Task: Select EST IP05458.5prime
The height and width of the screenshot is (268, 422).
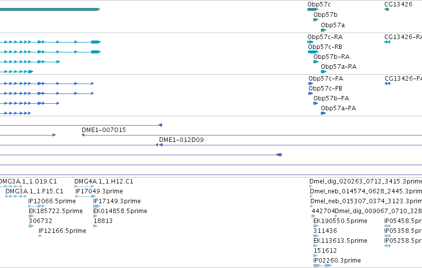Action: coord(403,222)
